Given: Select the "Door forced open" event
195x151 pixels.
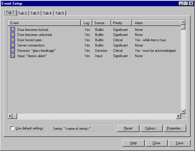Looking at the screenshot, I should (29, 40).
